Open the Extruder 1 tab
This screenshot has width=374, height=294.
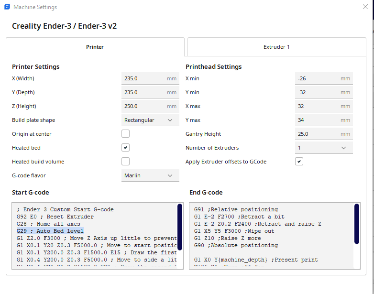pyautogui.click(x=277, y=47)
